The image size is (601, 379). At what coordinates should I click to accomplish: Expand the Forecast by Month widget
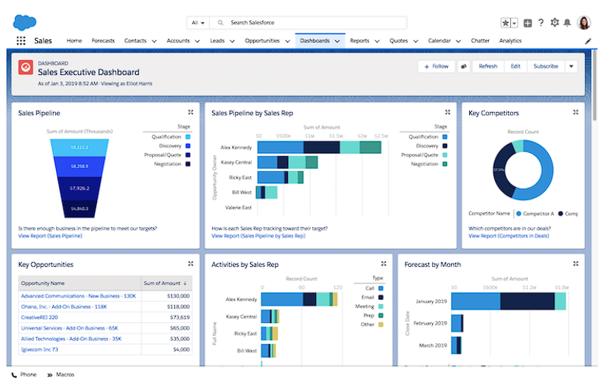[576, 264]
